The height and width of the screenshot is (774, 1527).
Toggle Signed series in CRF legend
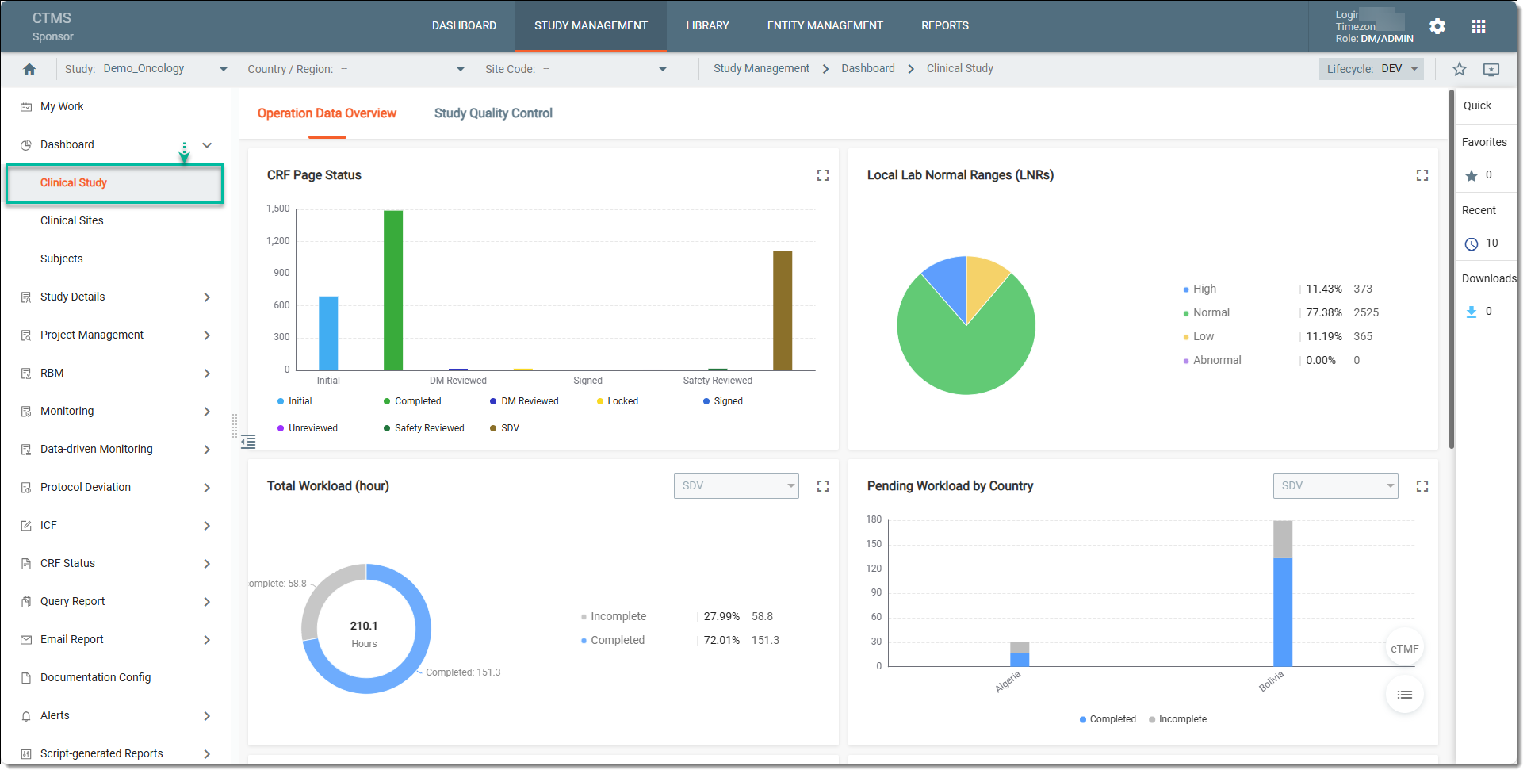point(724,401)
